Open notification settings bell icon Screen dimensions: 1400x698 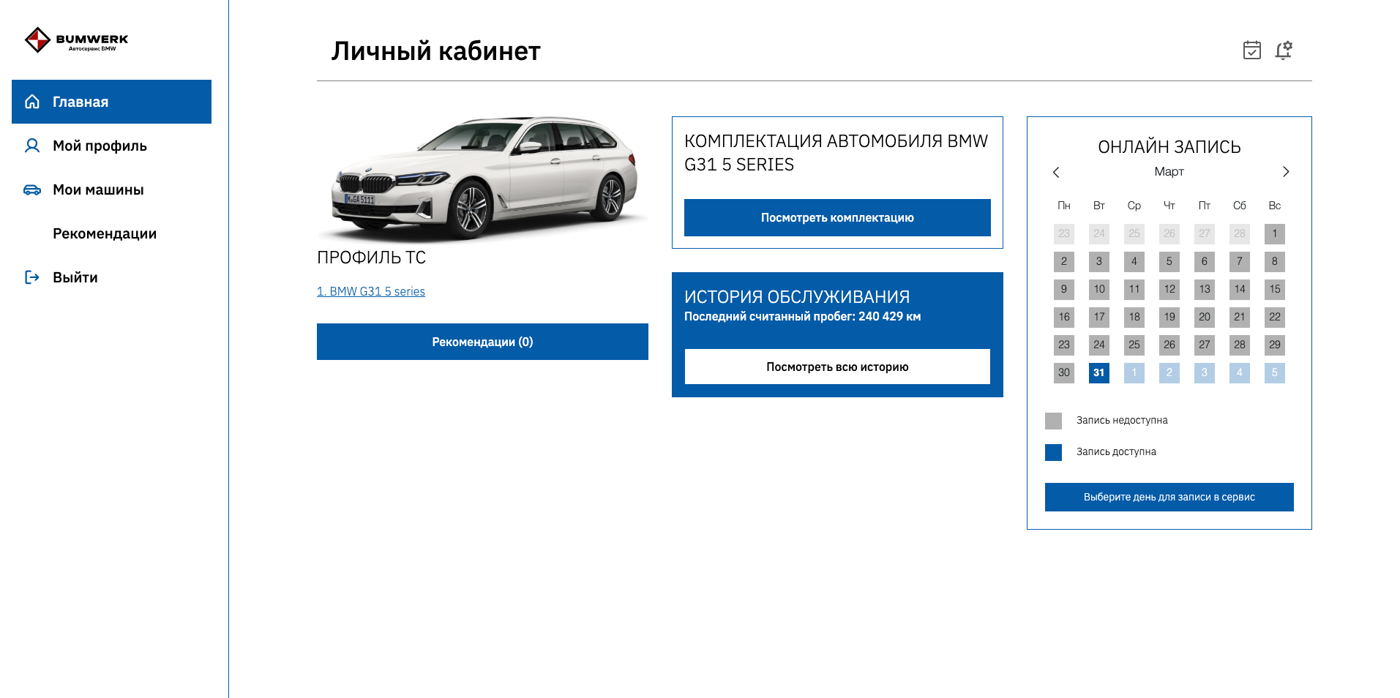coord(1283,50)
